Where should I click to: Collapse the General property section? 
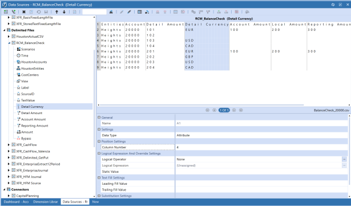99,118
